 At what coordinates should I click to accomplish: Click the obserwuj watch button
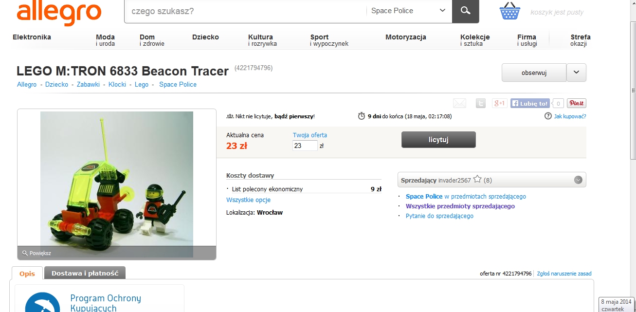coord(534,73)
